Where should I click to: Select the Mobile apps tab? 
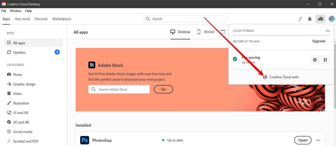206,32
